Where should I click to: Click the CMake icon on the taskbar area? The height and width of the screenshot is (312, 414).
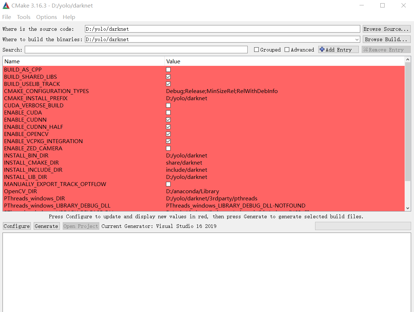6,5
